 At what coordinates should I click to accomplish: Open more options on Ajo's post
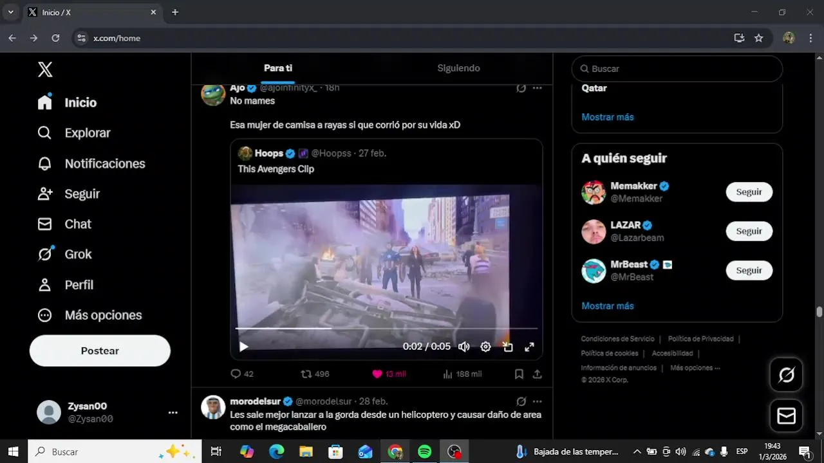pyautogui.click(x=537, y=88)
